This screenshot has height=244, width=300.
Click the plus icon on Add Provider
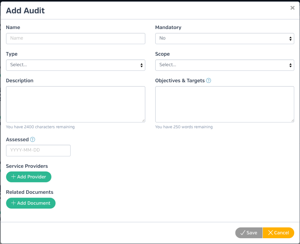pyautogui.click(x=13, y=177)
